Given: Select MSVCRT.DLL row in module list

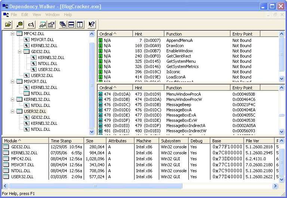Looking at the screenshot, I should [141, 165].
